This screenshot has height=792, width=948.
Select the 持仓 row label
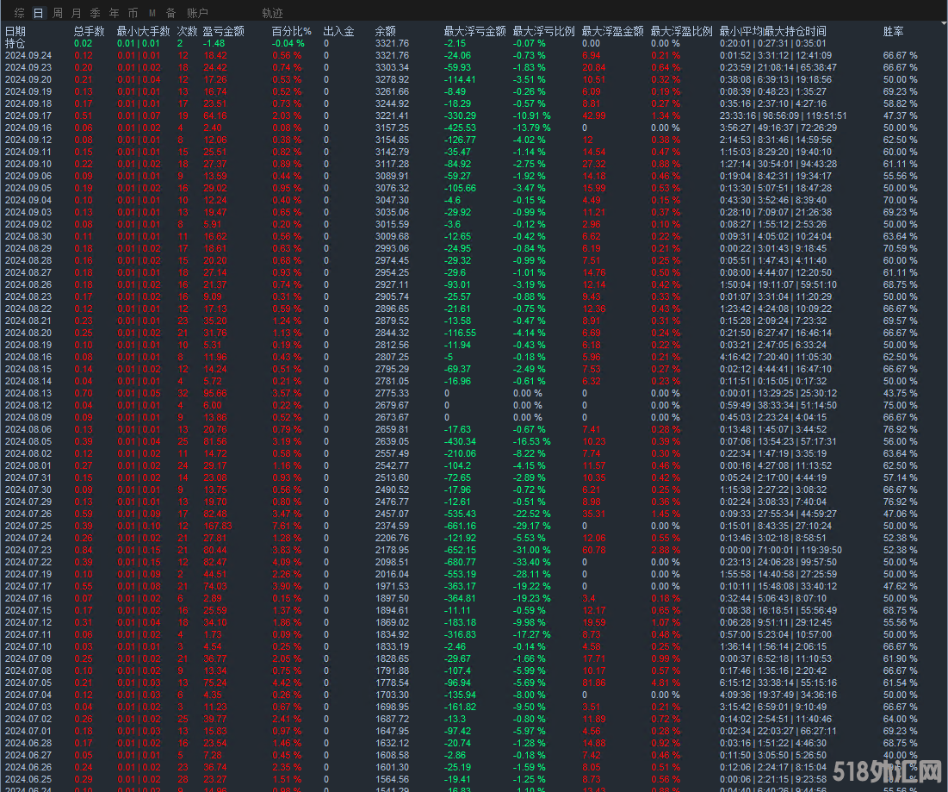point(15,43)
